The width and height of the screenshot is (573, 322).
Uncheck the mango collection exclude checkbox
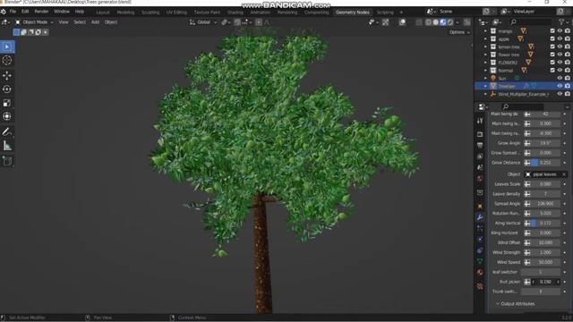552,31
